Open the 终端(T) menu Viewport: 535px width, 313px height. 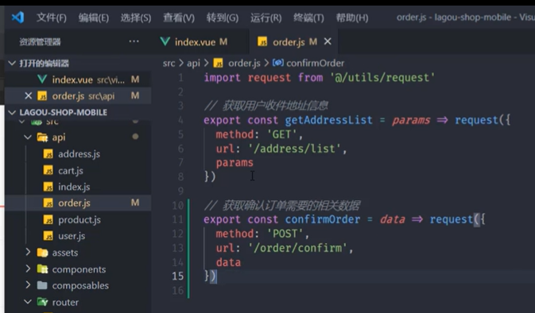tap(308, 17)
